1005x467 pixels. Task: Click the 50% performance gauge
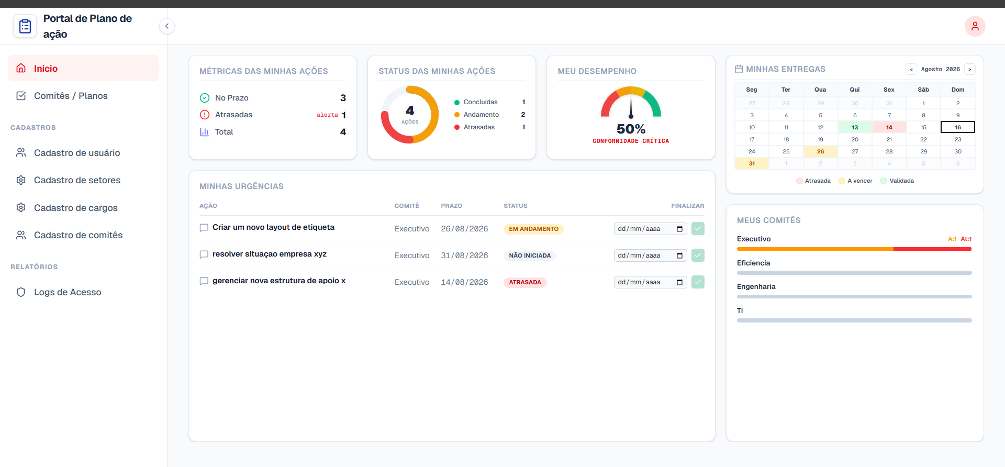click(631, 103)
